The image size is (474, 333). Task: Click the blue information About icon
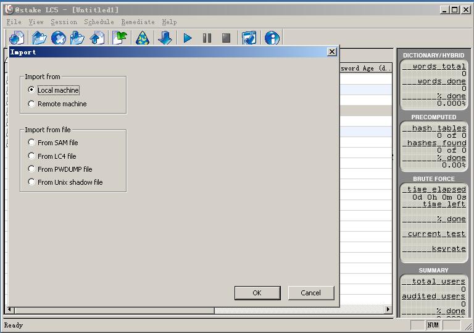272,38
